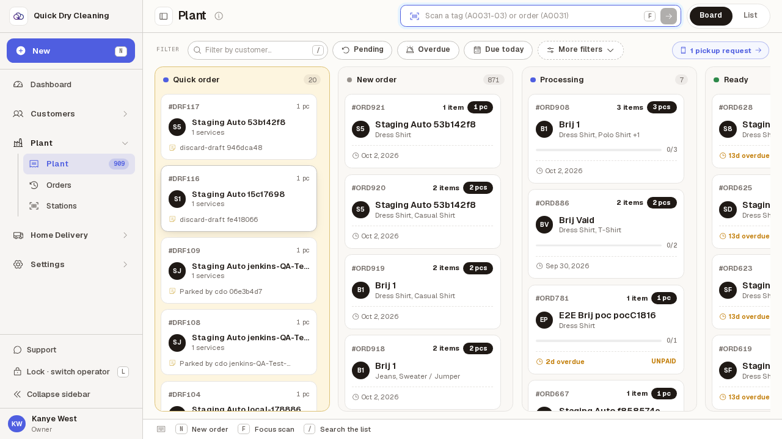Toggle the sidebar panel icon beside Plant title
The height and width of the screenshot is (439, 782).
pos(164,16)
